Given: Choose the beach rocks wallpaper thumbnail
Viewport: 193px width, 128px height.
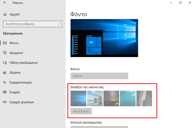Looking at the screenshot, I should coord(95,98).
